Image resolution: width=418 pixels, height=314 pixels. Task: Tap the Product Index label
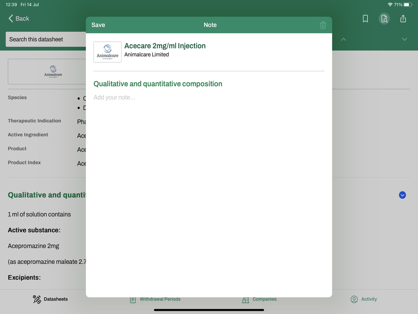coord(24,162)
